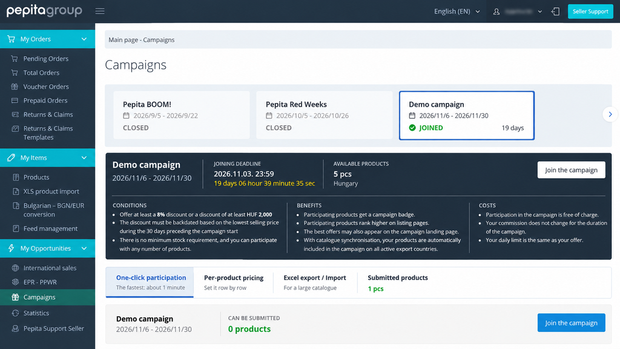Click the blue Join the campaign button

pos(571,323)
